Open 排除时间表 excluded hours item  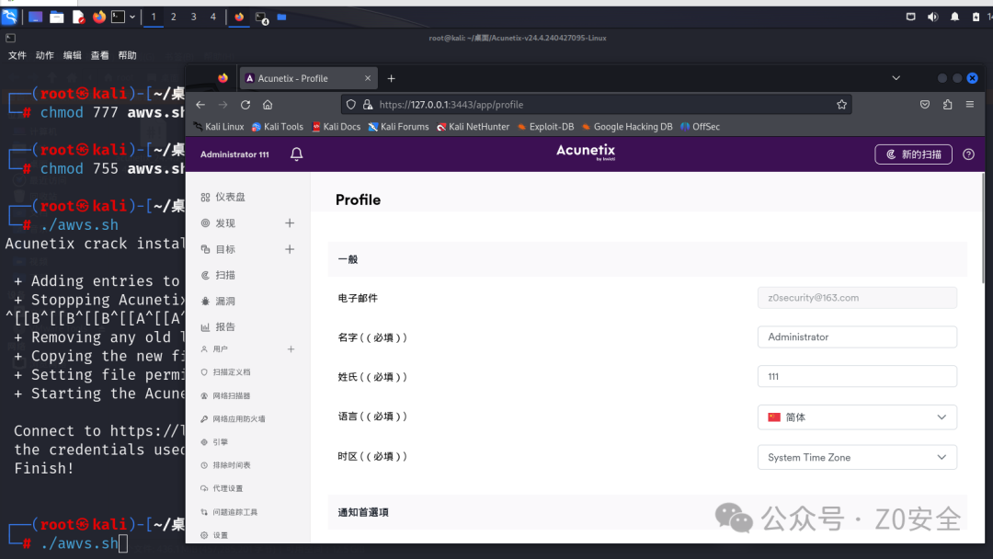tap(225, 465)
